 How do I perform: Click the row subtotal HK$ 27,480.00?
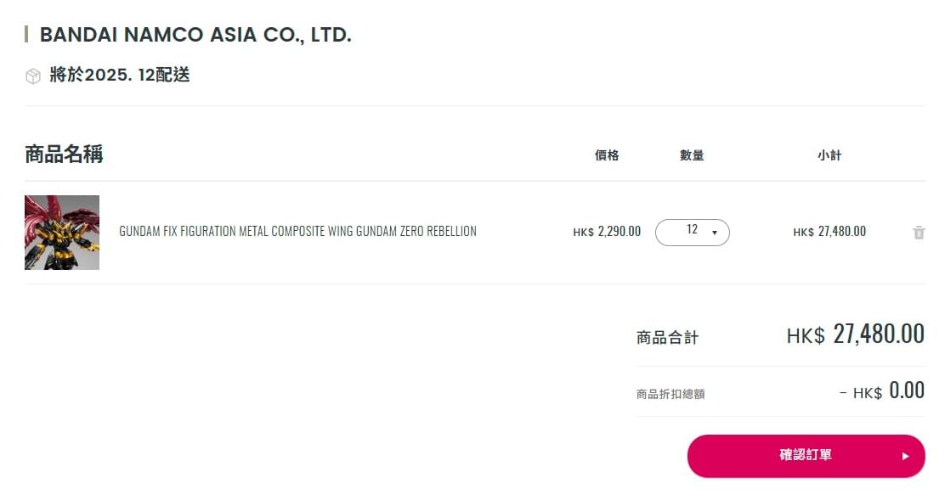coord(829,232)
